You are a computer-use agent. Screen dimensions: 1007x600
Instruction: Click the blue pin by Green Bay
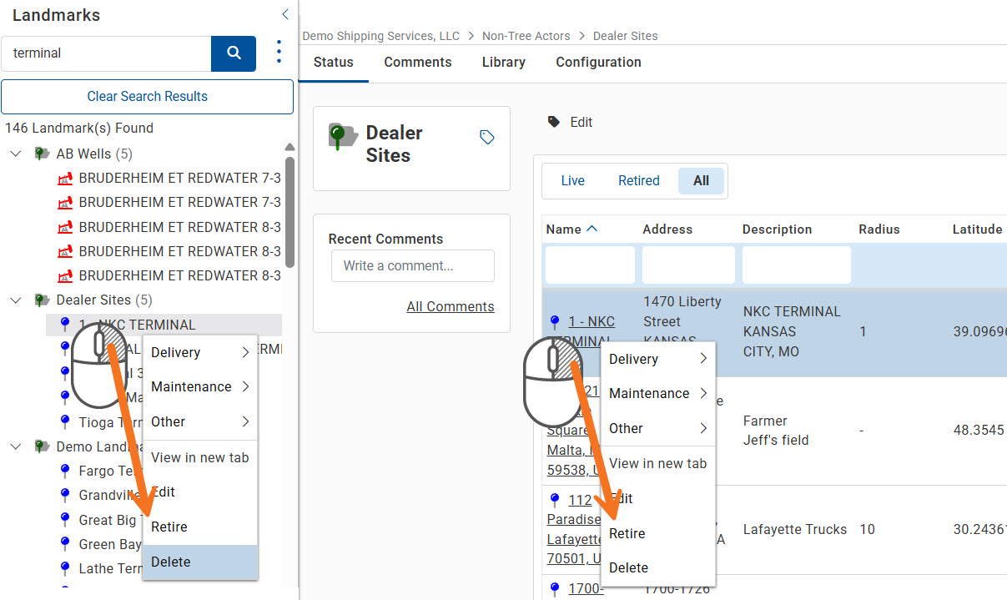pyautogui.click(x=65, y=543)
